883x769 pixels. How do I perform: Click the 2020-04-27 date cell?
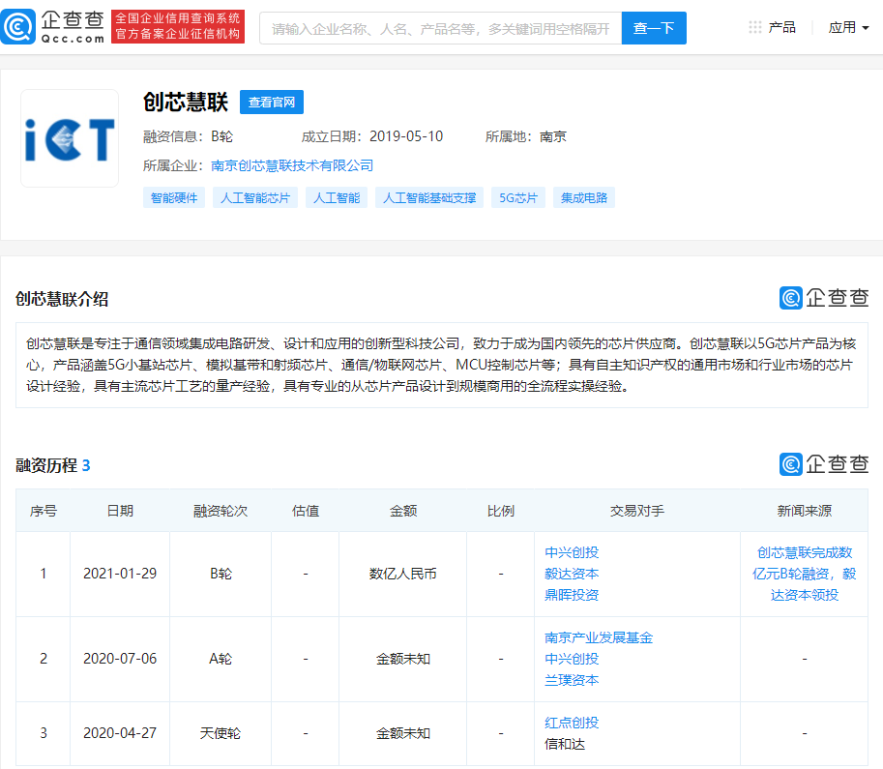click(x=120, y=733)
